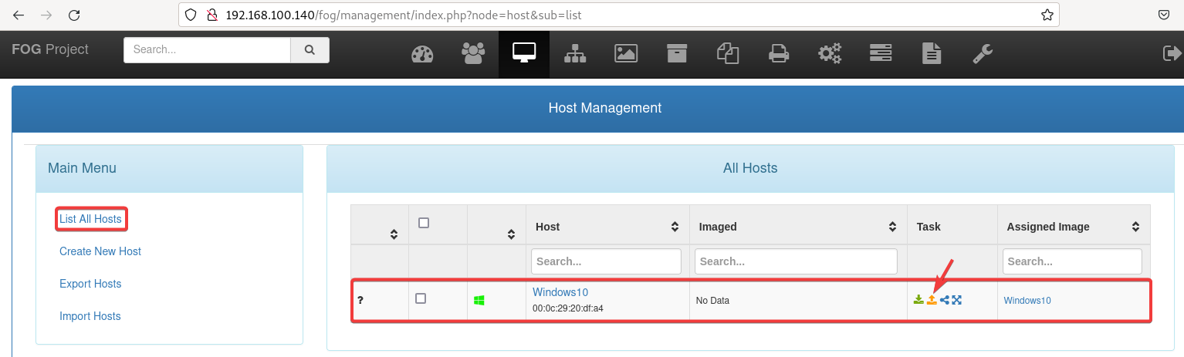Click the green Deploy task icon
The image size is (1184, 357).
pos(918,300)
